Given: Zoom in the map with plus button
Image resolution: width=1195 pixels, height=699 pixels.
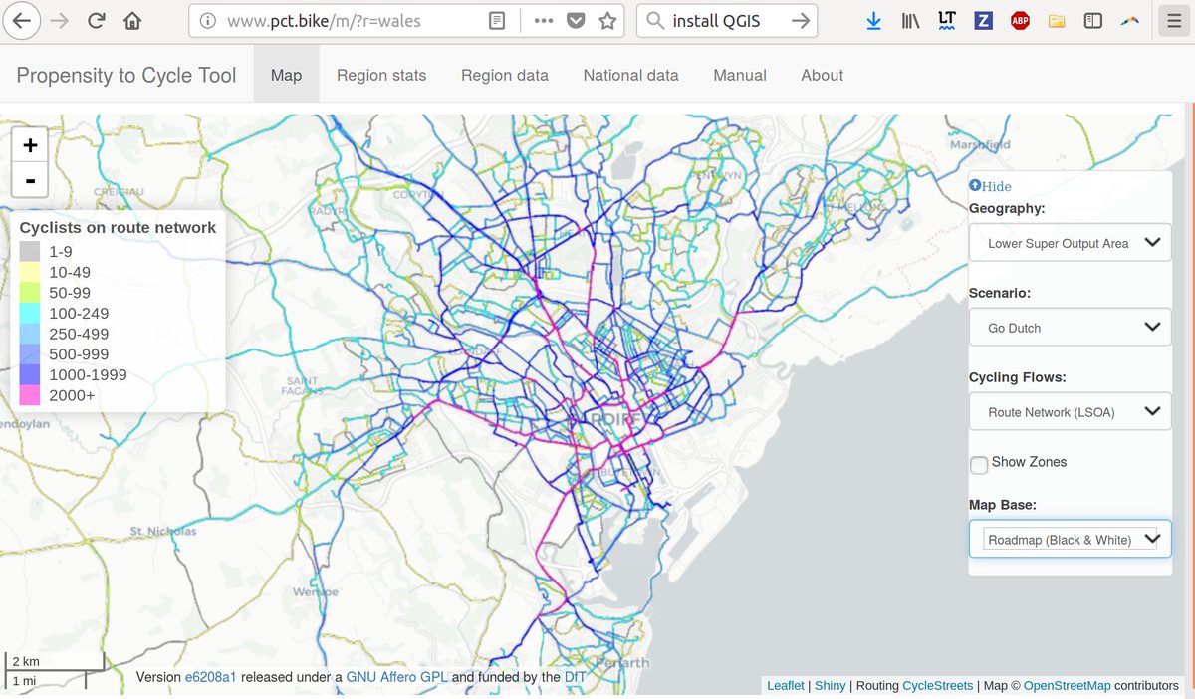Looking at the screenshot, I should click(x=30, y=145).
